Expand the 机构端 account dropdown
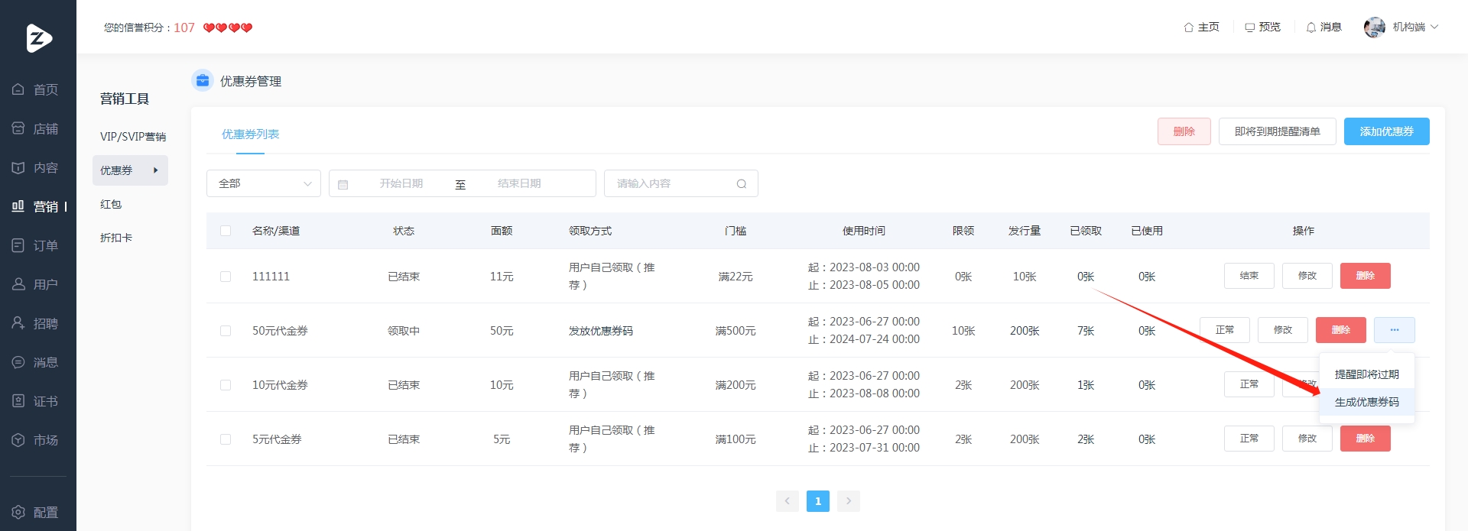This screenshot has width=1468, height=531. [1415, 27]
